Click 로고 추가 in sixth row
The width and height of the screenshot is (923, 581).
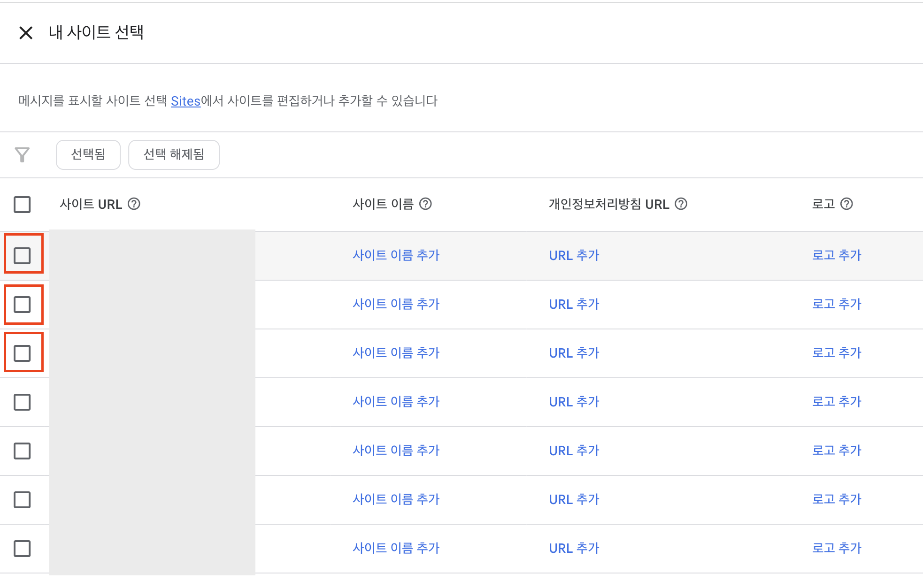pyautogui.click(x=837, y=499)
